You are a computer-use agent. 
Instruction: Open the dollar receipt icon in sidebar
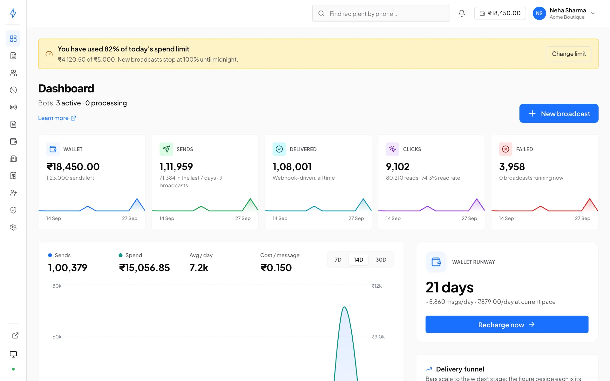pyautogui.click(x=13, y=176)
